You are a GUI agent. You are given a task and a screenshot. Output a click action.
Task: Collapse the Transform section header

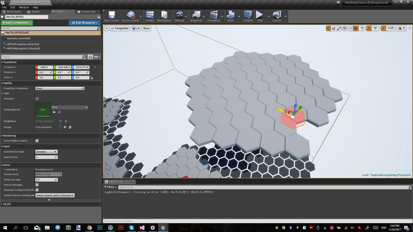click(x=2, y=62)
